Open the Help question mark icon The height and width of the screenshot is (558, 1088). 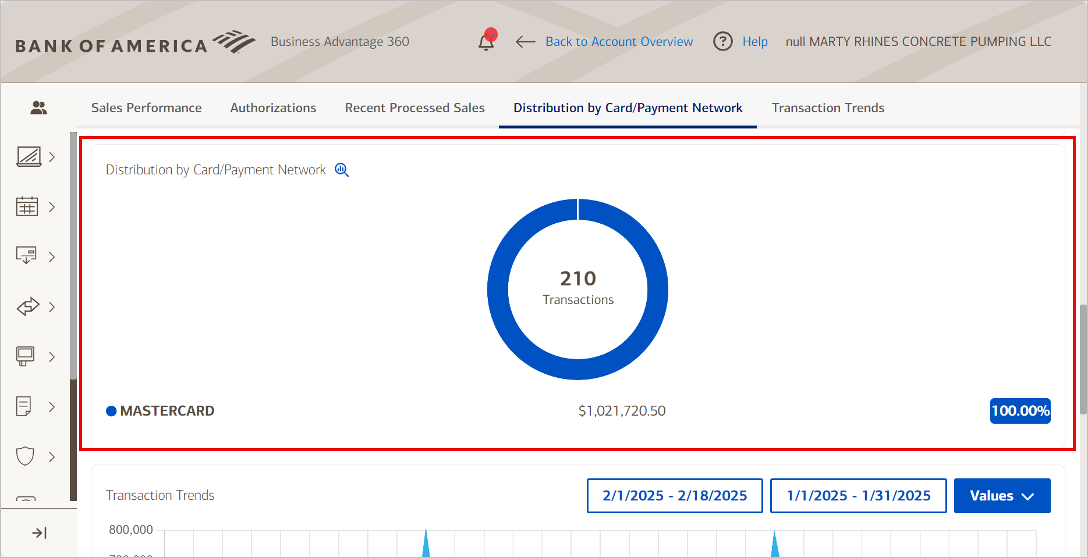click(x=722, y=41)
